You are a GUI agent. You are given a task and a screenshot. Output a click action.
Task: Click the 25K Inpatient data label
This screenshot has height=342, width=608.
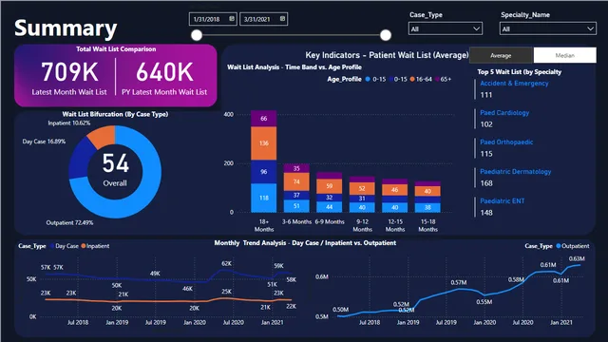click(226, 292)
